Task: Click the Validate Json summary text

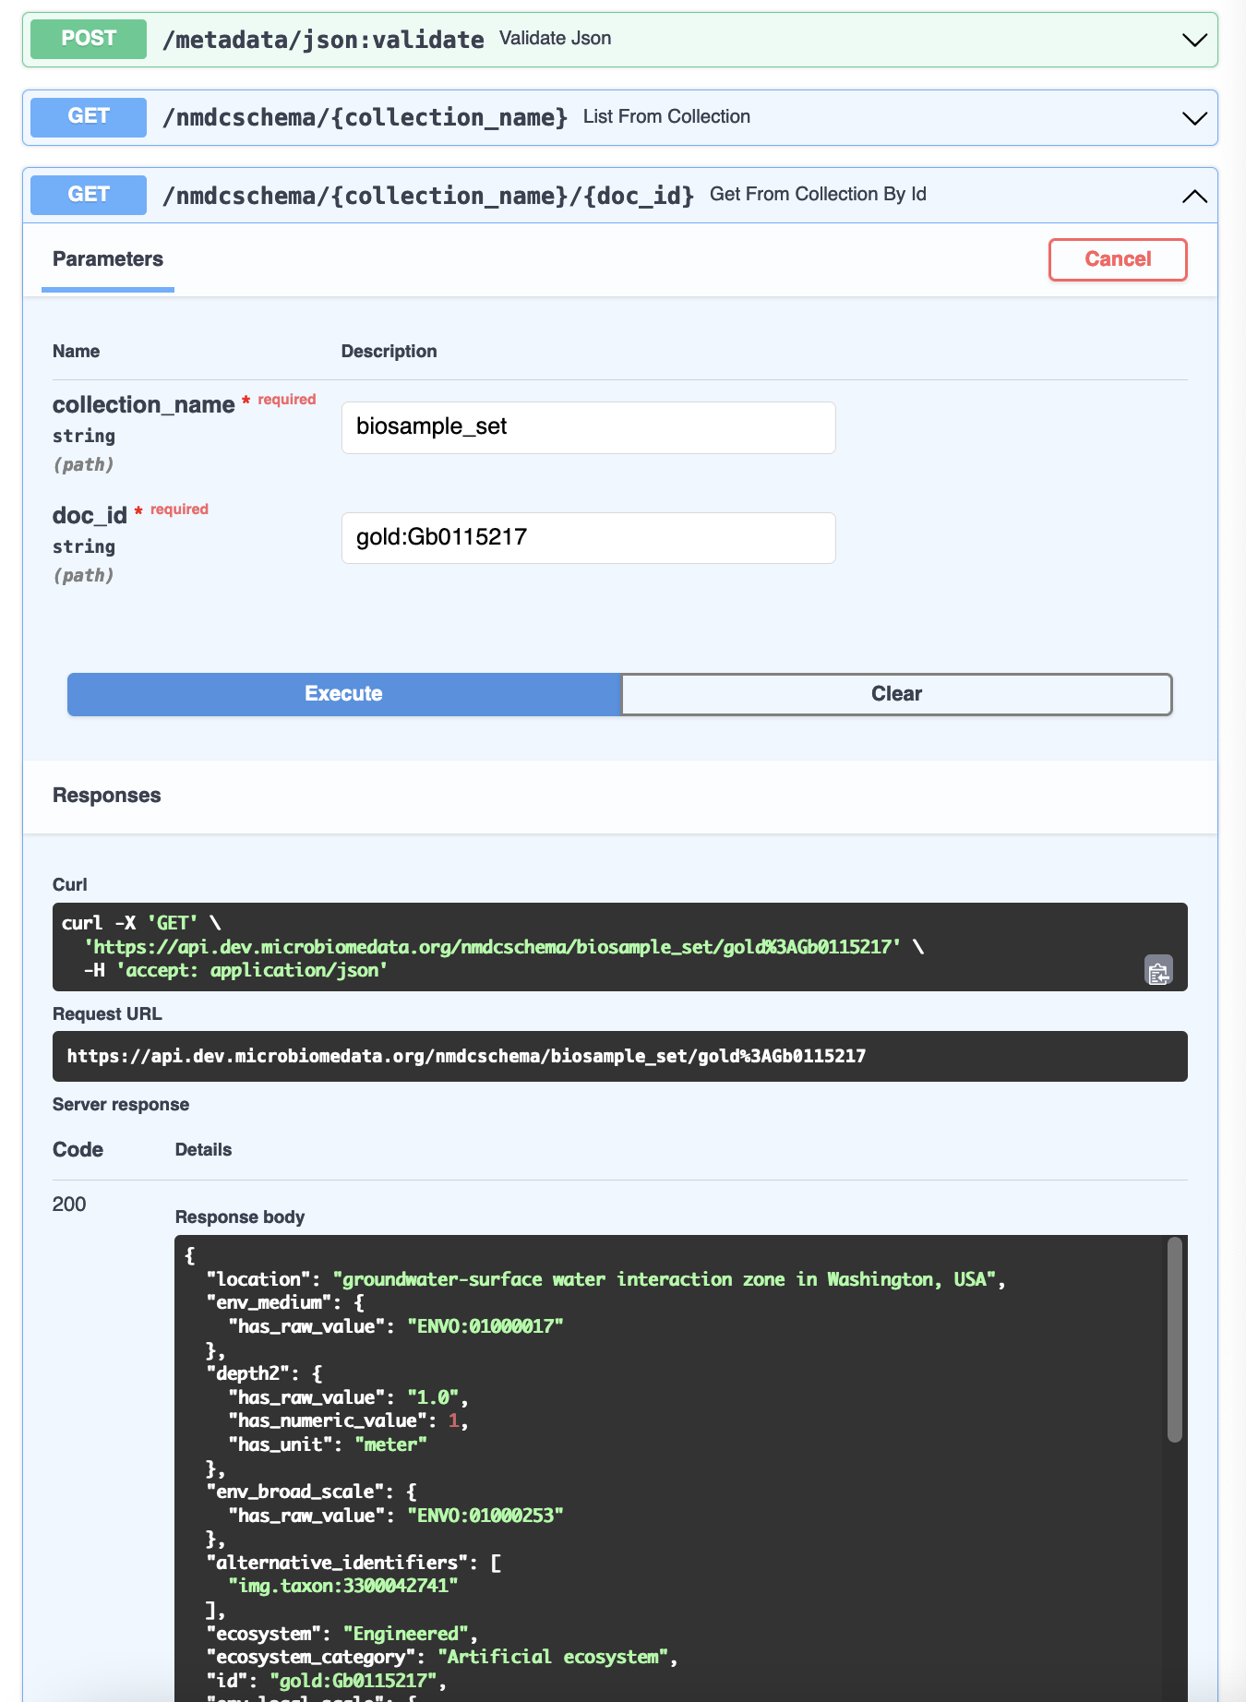Action: (555, 39)
